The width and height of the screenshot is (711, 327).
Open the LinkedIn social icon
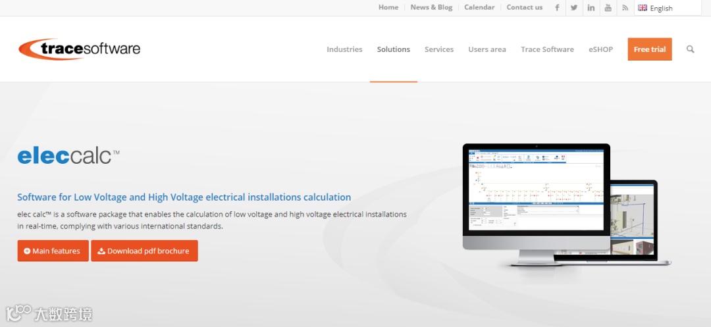(591, 8)
